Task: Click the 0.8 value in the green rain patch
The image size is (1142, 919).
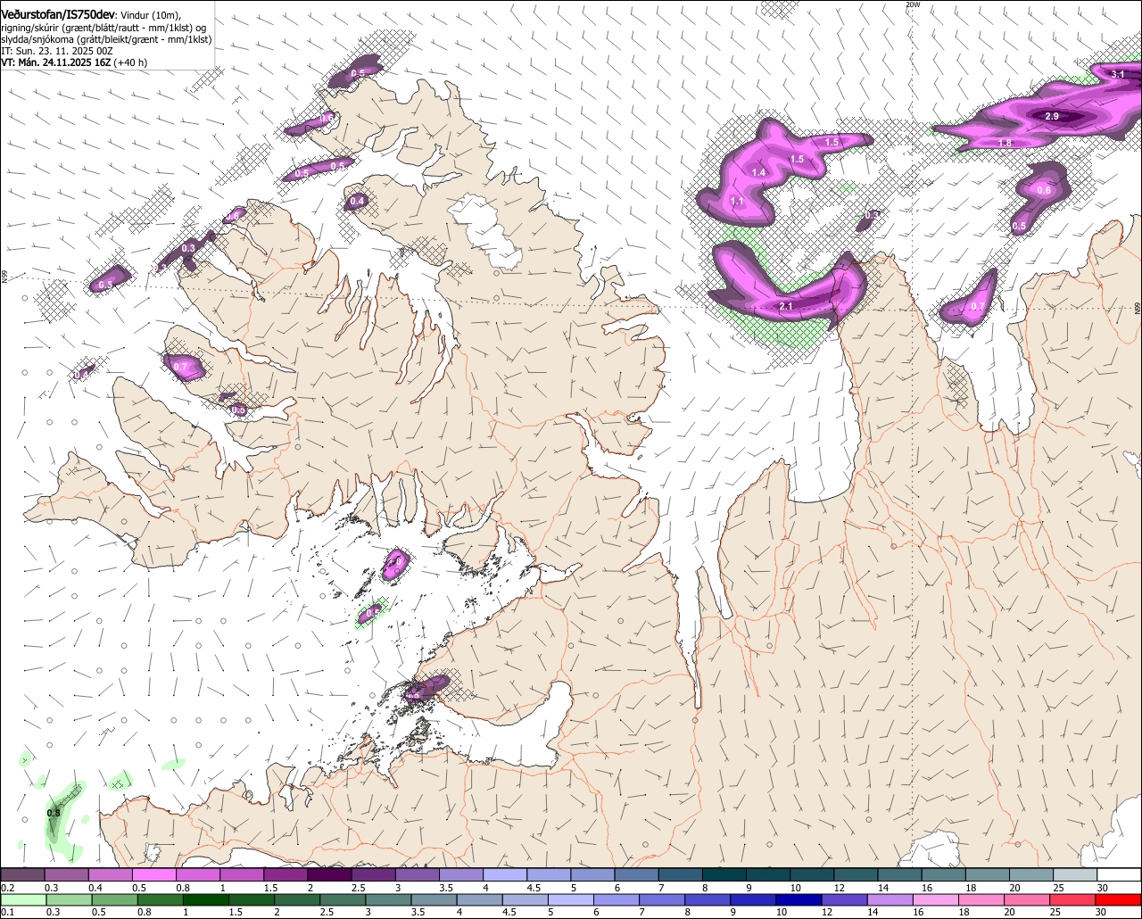Action: (x=54, y=813)
